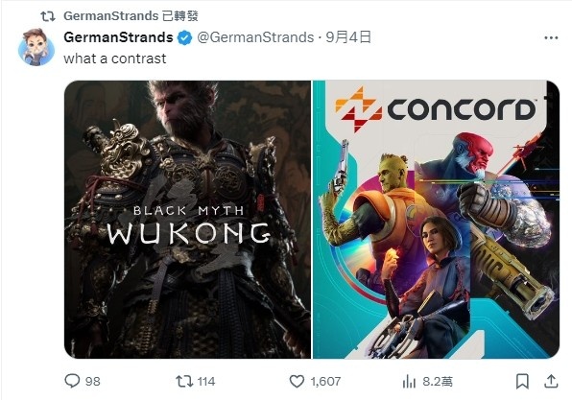The image size is (572, 400).
Task: Click the 98 replies count
Action: point(93,382)
